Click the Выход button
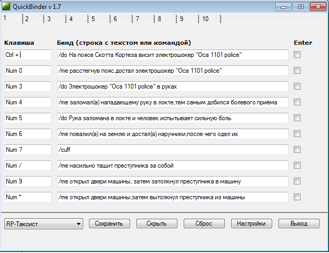 (299, 223)
